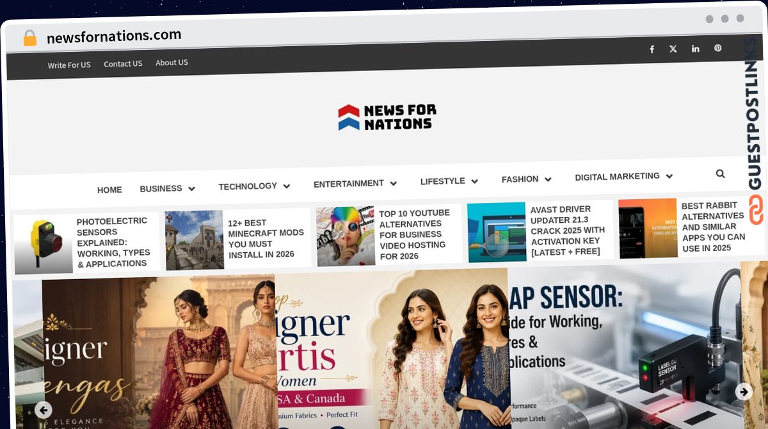The height and width of the screenshot is (429, 768).
Task: Go to previous slide arrow
Action: click(43, 410)
